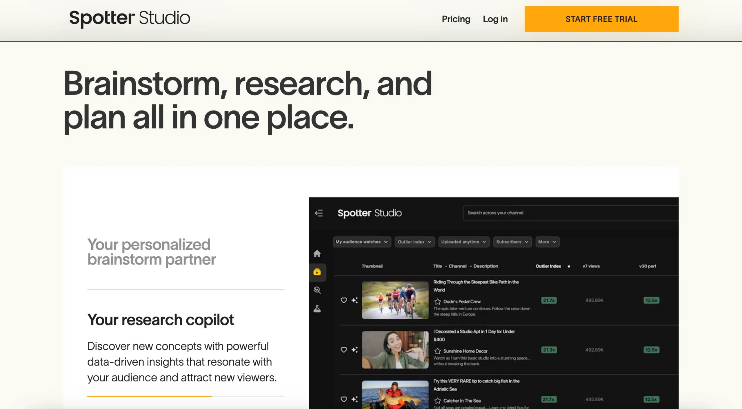Open the 'Outlier index' filter dropdown

414,242
